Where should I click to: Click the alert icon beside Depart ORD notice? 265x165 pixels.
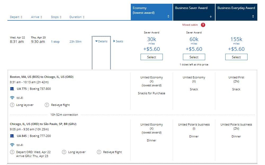click(12, 152)
